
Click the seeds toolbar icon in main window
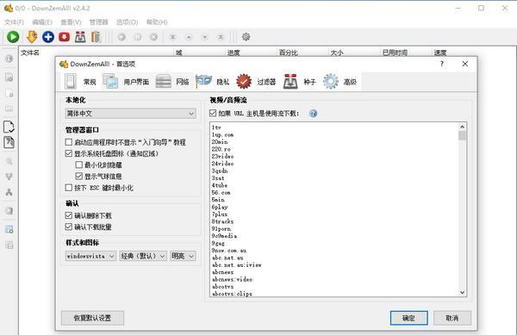[x=80, y=36]
